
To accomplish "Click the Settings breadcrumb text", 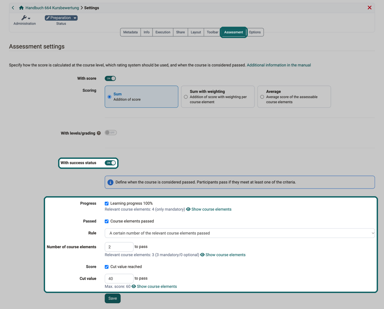I will (x=91, y=8).
